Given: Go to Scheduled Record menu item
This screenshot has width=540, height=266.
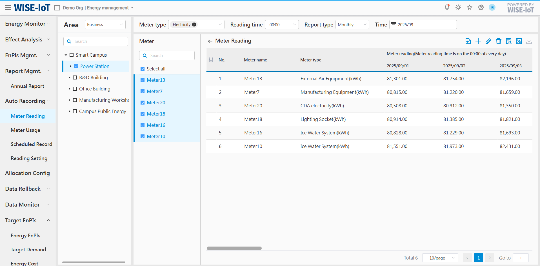Looking at the screenshot, I should click(x=31, y=144).
